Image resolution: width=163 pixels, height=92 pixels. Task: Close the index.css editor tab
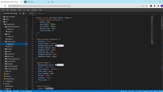tap(45, 14)
